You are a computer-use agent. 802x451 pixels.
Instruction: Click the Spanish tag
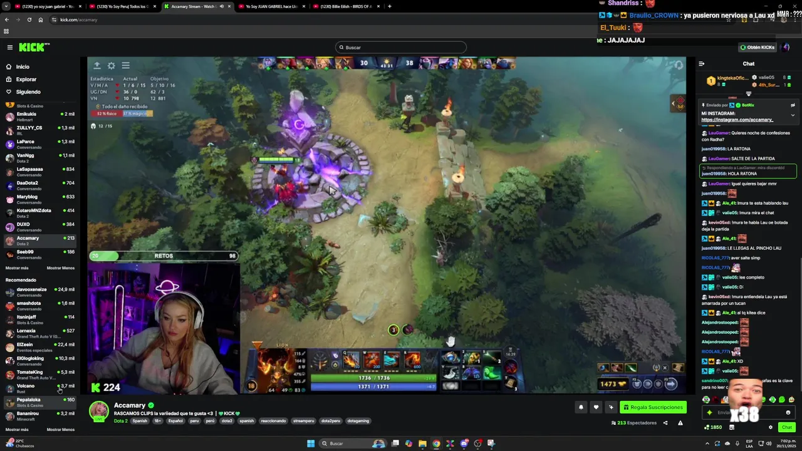click(140, 421)
